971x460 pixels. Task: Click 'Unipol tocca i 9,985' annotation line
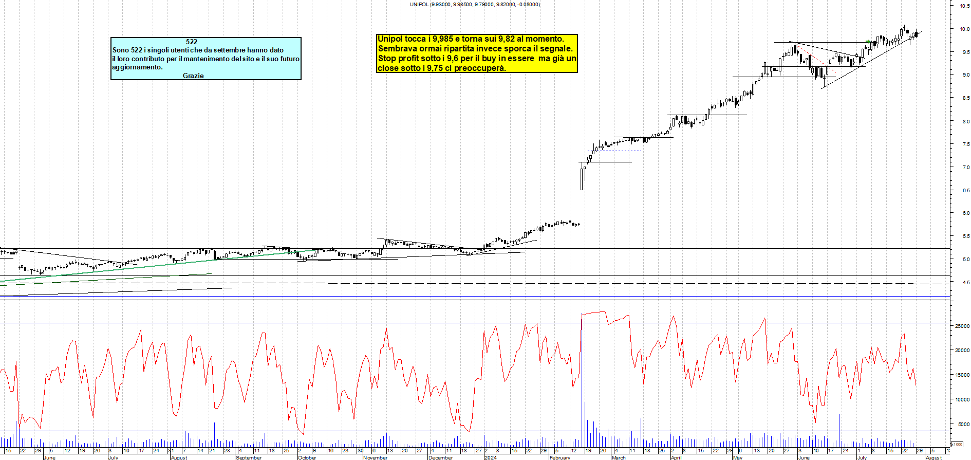coord(471,39)
